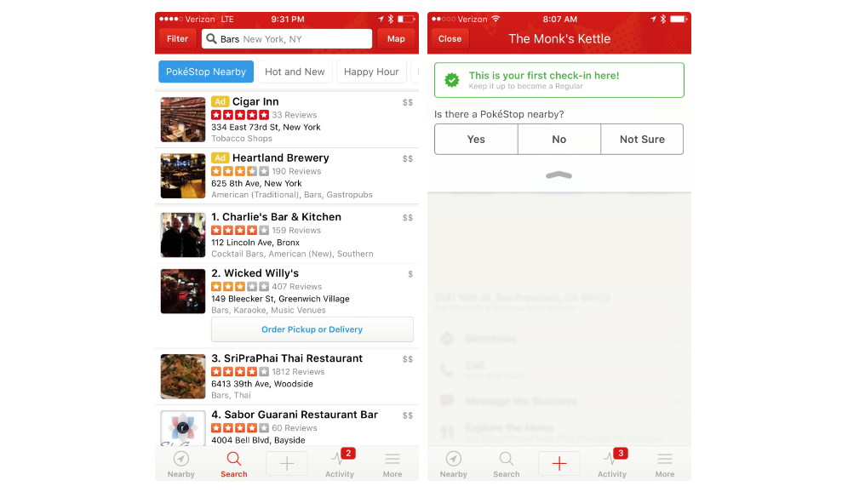Tap the gray Search icon on The Monk's Kettle screen
The image size is (865, 492).
506,460
